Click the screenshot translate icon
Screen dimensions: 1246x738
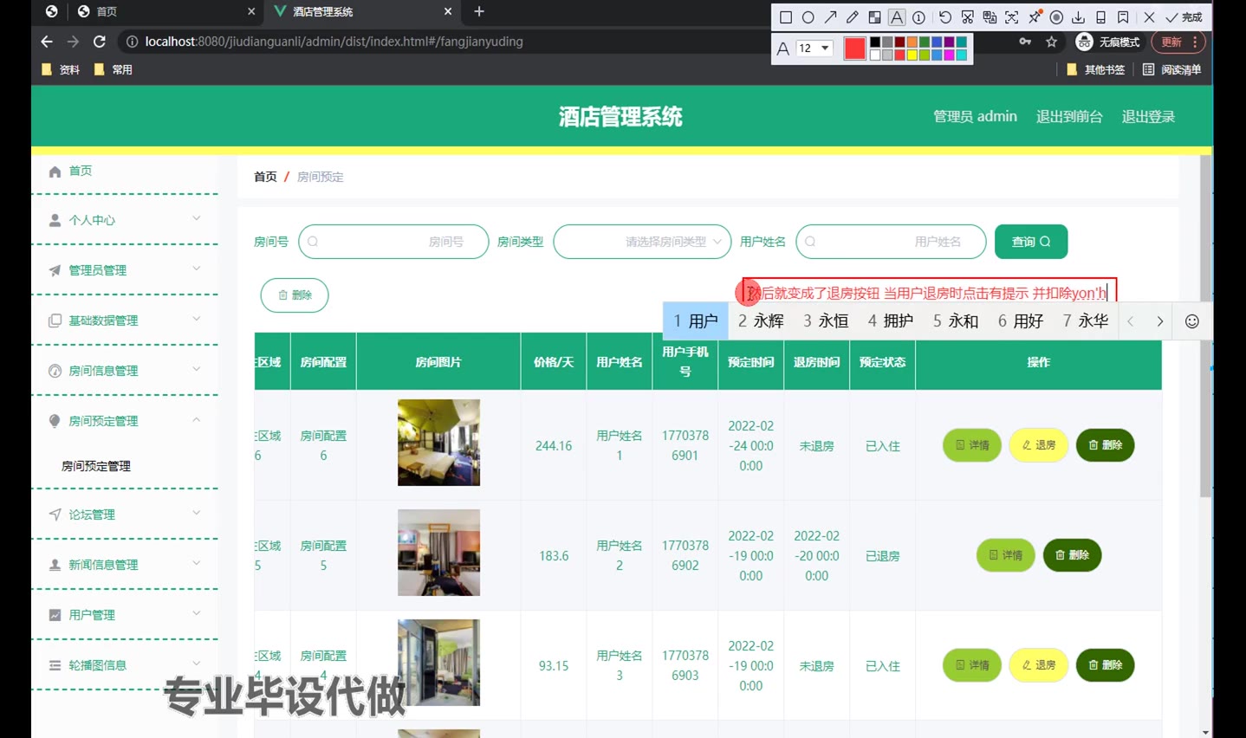pyautogui.click(x=990, y=17)
